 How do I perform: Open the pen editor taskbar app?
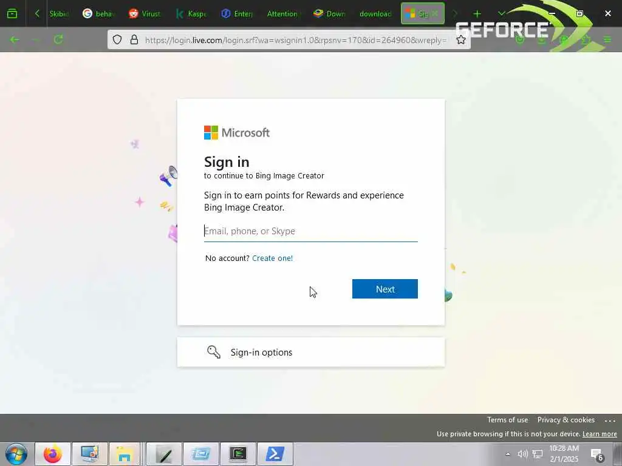164,454
